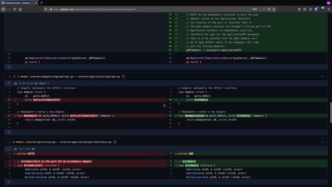Open the page actions three-dot menu
The width and height of the screenshot is (332, 187).
point(264,9)
